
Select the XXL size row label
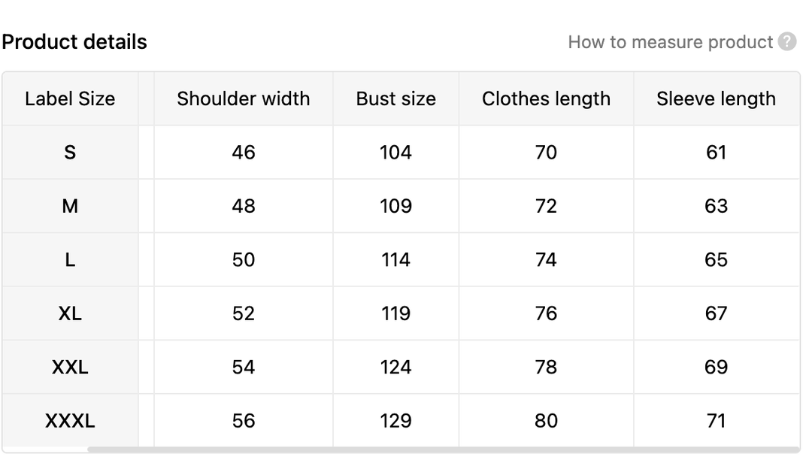coord(70,367)
